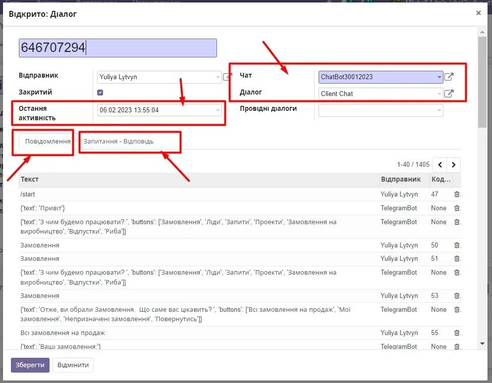Expand the Відправник dropdown
This screenshot has height=383, width=492.
218,77
